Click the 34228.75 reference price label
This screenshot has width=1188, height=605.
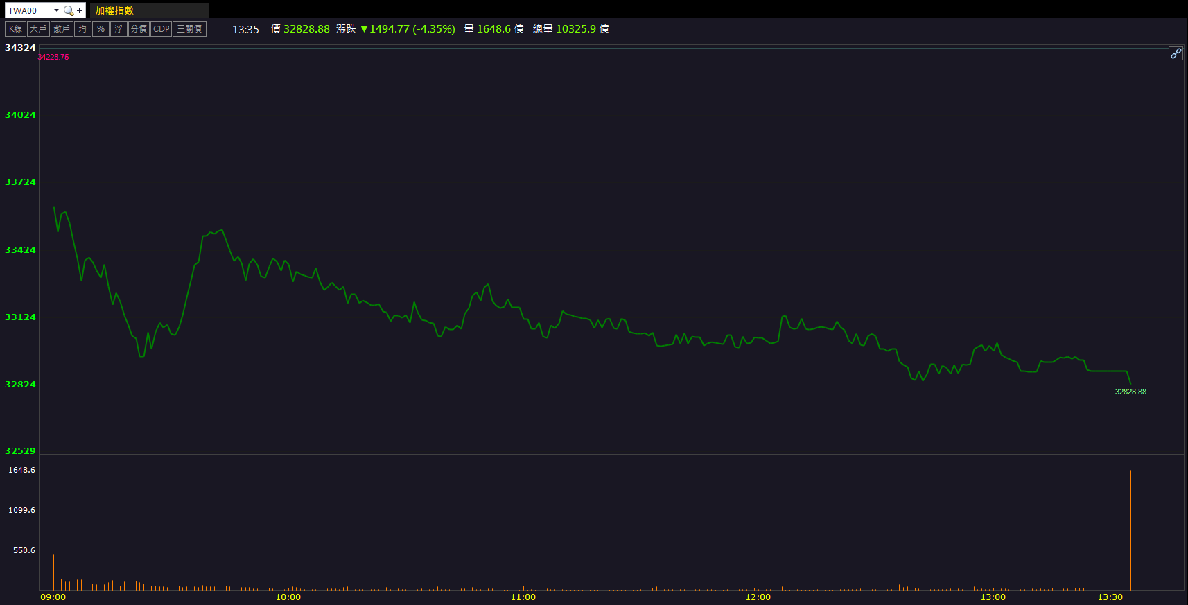point(53,57)
